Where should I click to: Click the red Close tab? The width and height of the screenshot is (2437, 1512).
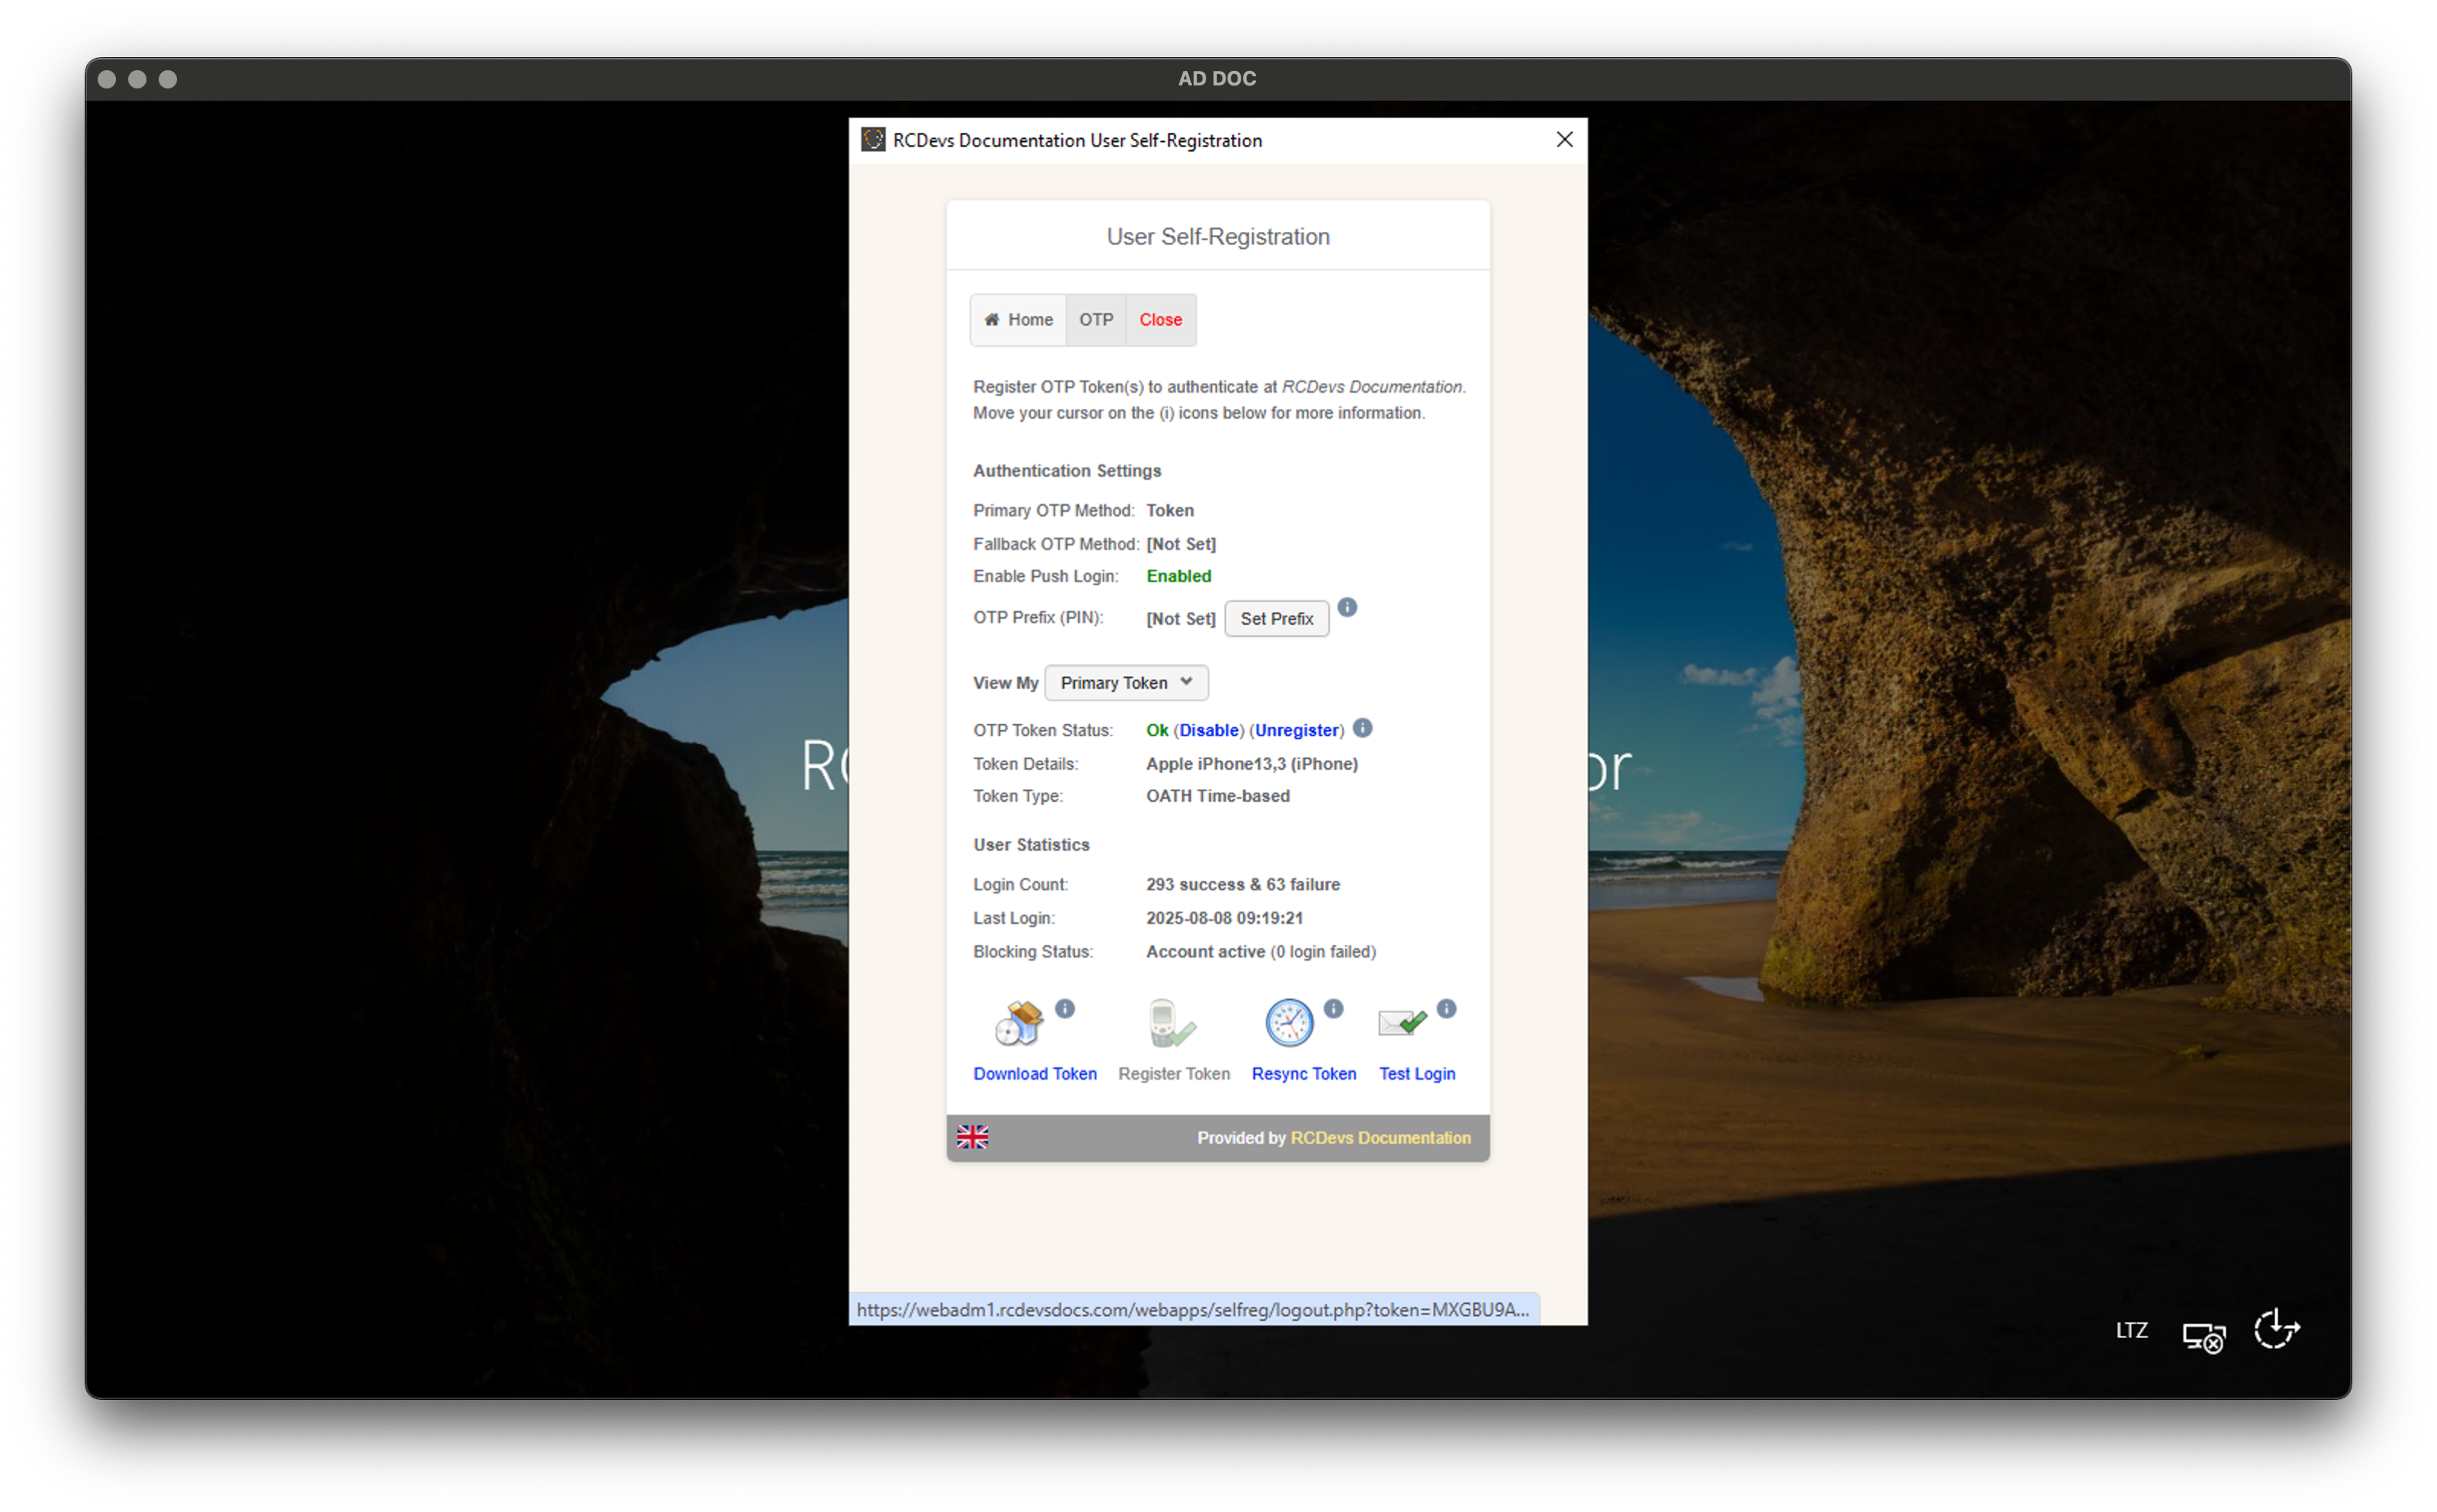1160,320
